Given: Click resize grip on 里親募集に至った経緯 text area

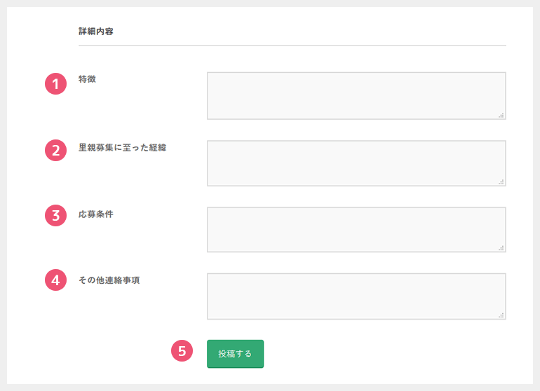Looking at the screenshot, I should tap(501, 181).
